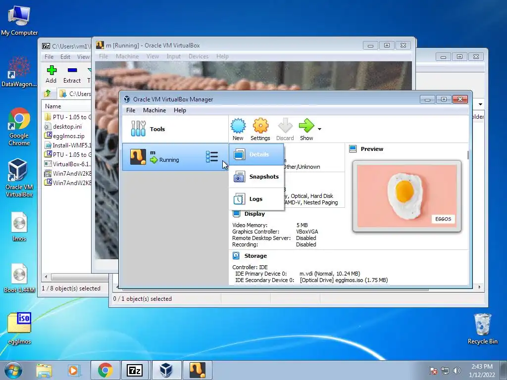Click the egglmos.iso optical drive entry
The height and width of the screenshot is (380, 507).
coord(344,280)
